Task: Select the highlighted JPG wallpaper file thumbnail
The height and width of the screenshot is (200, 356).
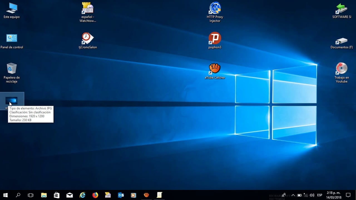Action: 12,101
